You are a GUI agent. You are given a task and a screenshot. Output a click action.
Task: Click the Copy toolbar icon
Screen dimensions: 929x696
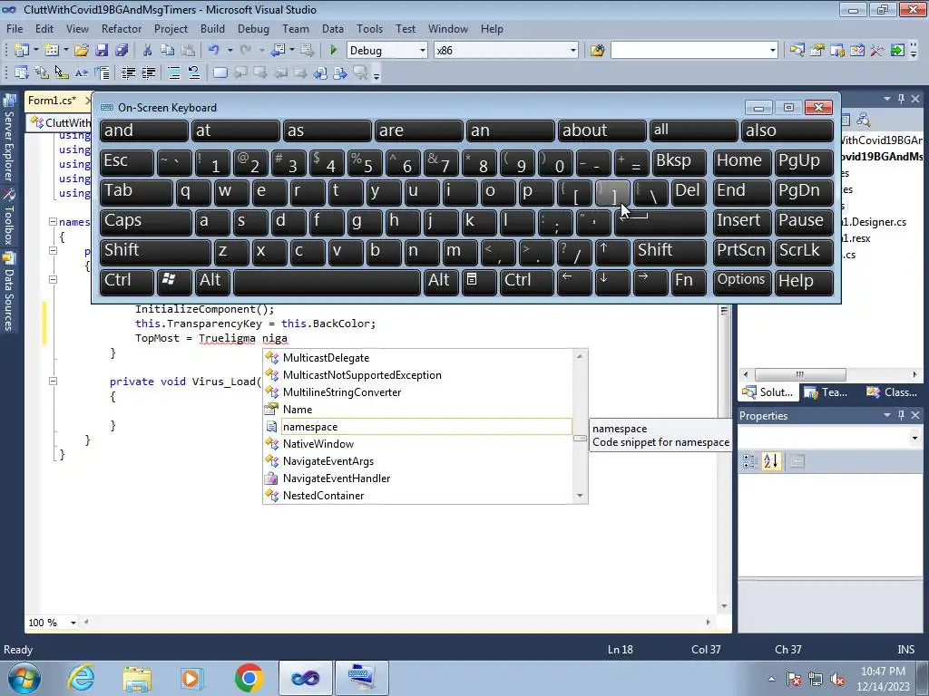[x=168, y=51]
